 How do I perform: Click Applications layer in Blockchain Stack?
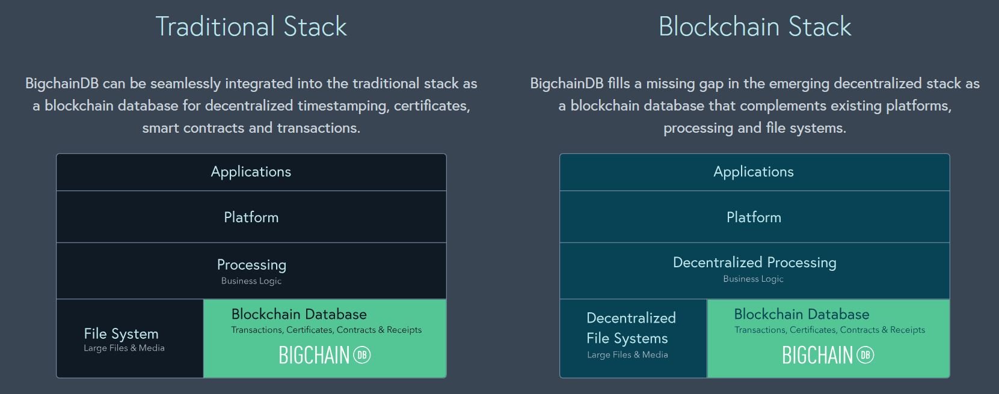[x=755, y=172]
